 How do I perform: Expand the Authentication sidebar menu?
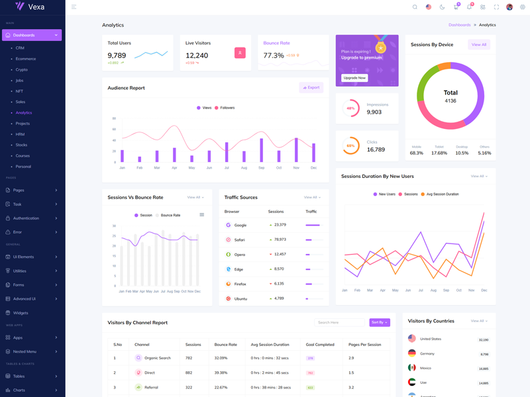(32, 218)
